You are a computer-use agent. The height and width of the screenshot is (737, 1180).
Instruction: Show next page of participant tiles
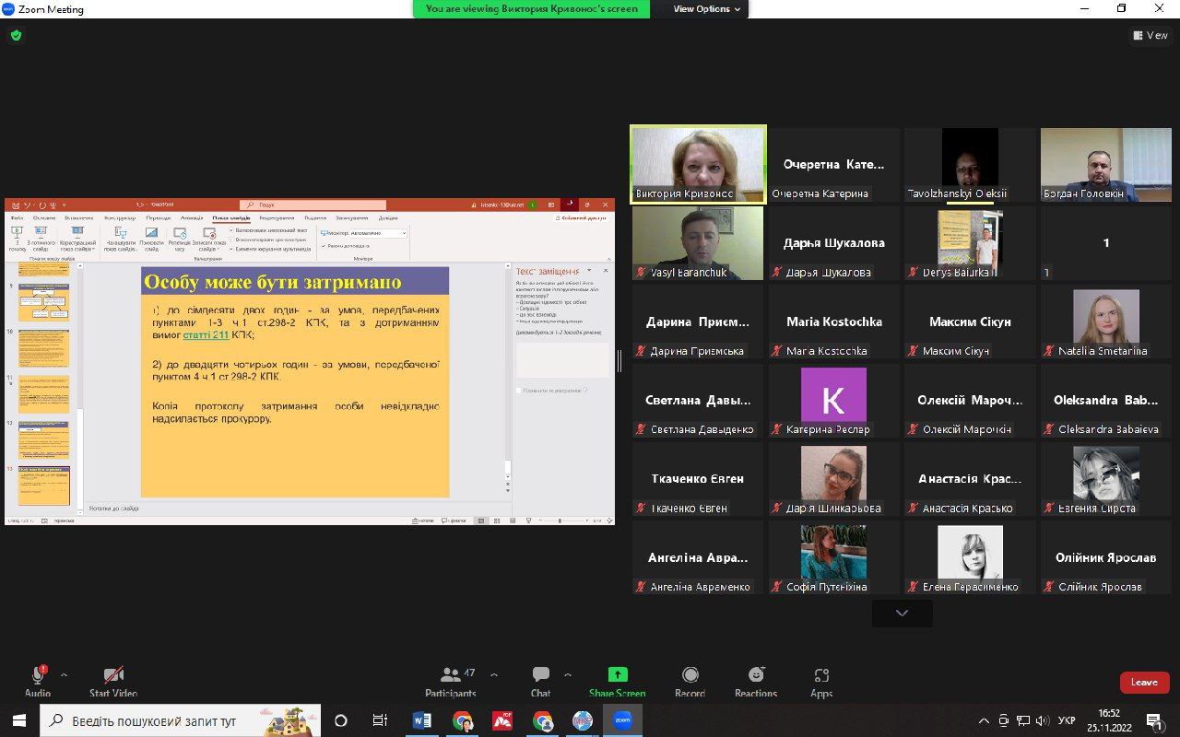[902, 614]
